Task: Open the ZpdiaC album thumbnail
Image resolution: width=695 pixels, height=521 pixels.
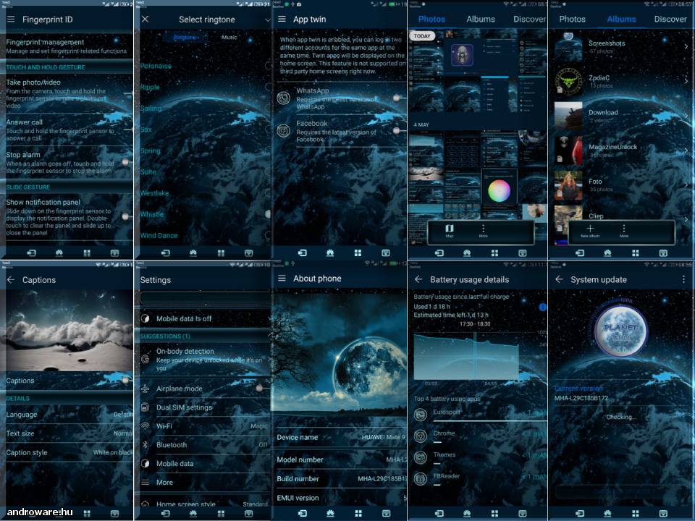Action: [x=568, y=82]
